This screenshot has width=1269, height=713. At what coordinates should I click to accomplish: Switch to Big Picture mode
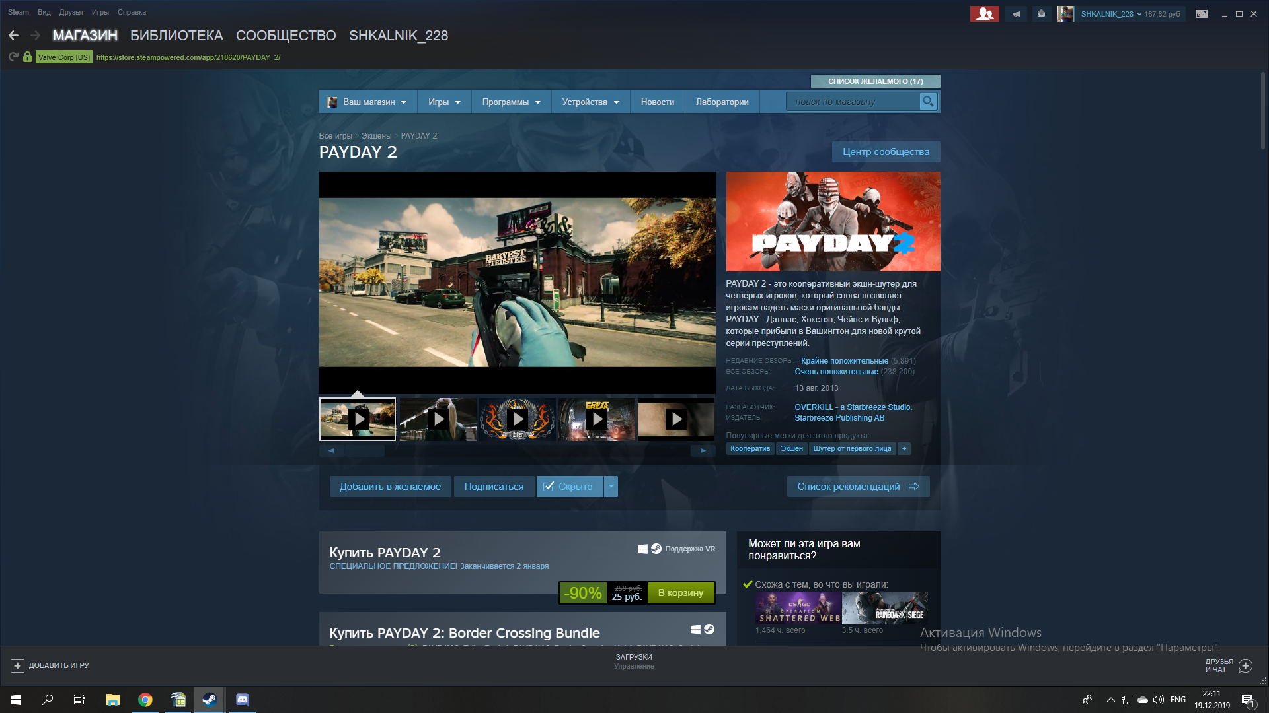click(x=1202, y=14)
